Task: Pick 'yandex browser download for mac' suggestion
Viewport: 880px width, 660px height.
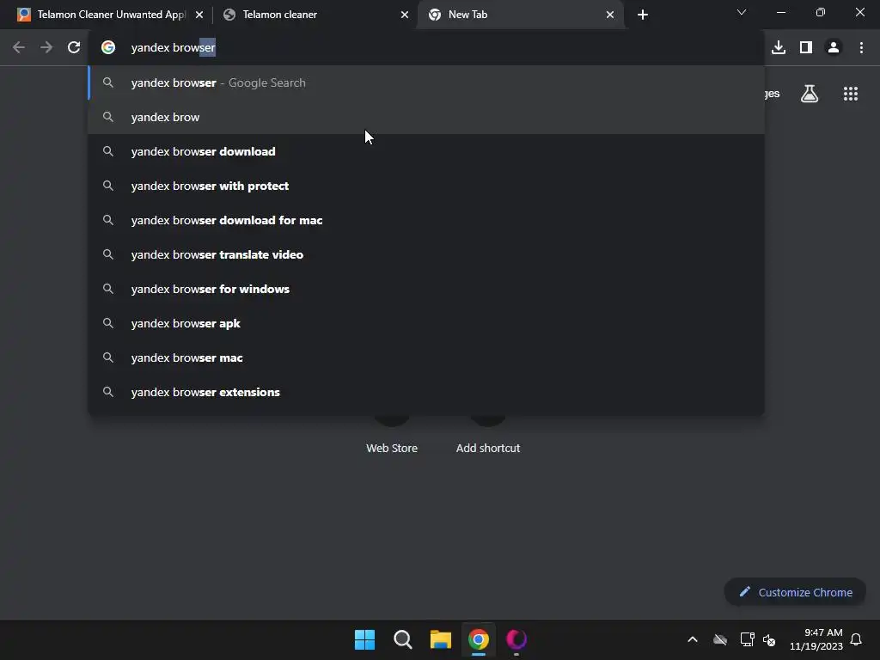Action: [426, 220]
